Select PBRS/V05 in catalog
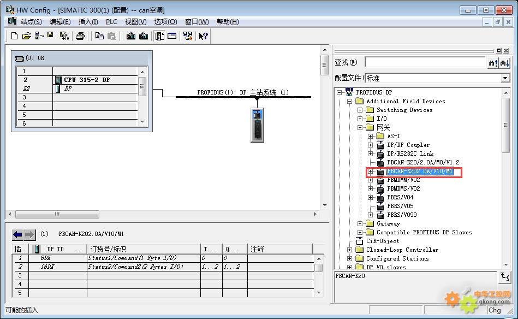The width and height of the screenshot is (518, 319). (400, 206)
